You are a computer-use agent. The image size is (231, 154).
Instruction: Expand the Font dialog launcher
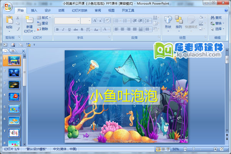tap(109, 37)
